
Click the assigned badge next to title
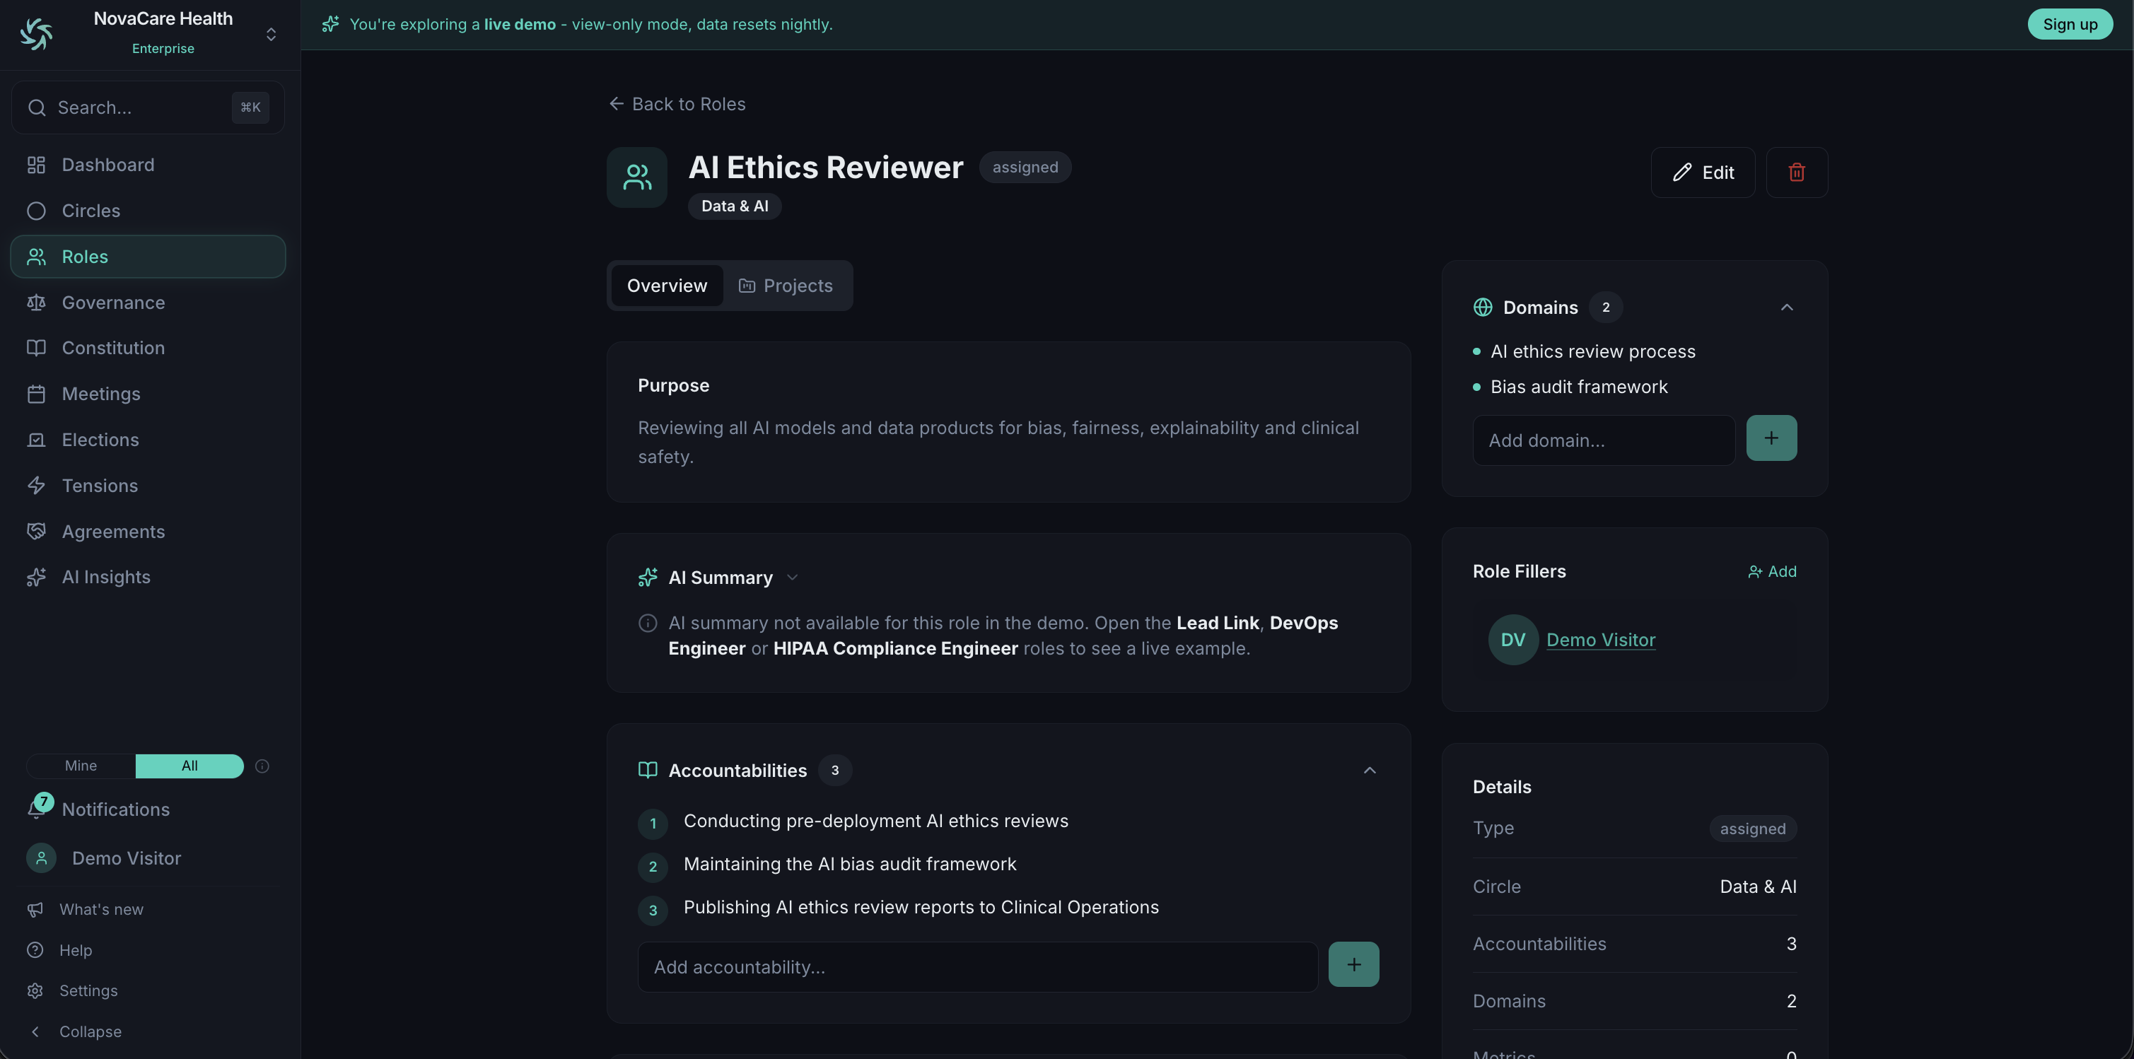[1025, 168]
